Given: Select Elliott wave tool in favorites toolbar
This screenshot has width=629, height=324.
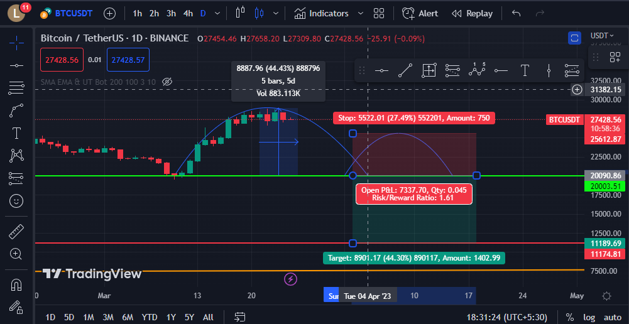Looking at the screenshot, I should pyautogui.click(x=477, y=70).
